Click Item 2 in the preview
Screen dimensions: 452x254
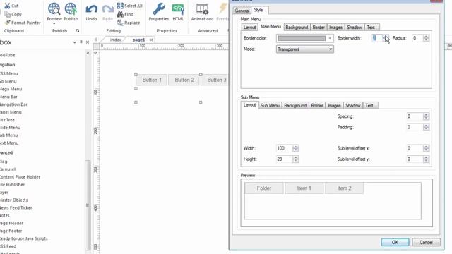[344, 188]
